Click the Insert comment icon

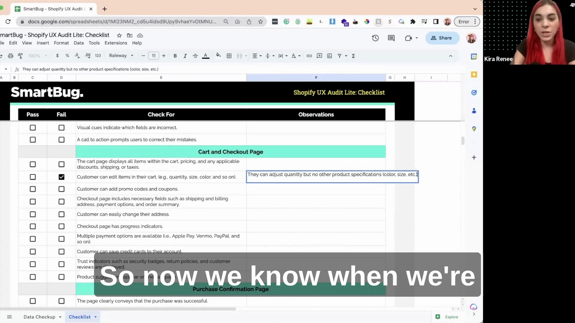[x=319, y=56]
